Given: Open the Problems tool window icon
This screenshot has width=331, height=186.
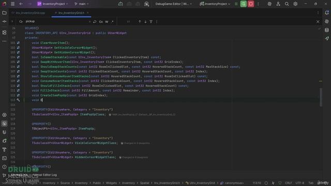Looking at the screenshot, I should pos(4,167).
